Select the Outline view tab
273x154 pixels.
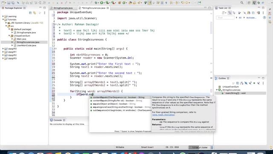pyautogui.click(x=222, y=78)
